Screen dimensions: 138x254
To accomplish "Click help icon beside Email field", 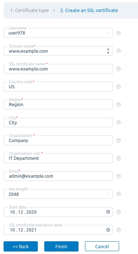I will 118,176.
